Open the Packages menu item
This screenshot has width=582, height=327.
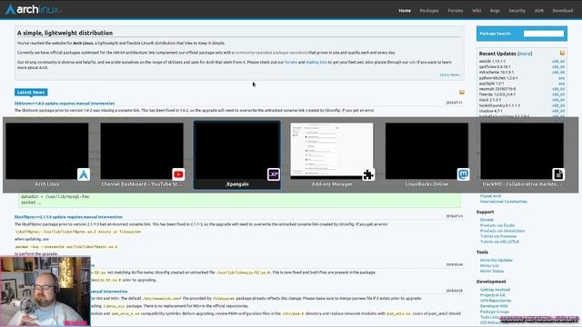point(429,11)
